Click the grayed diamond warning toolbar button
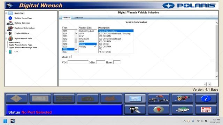The image size is (223, 125). (16, 98)
